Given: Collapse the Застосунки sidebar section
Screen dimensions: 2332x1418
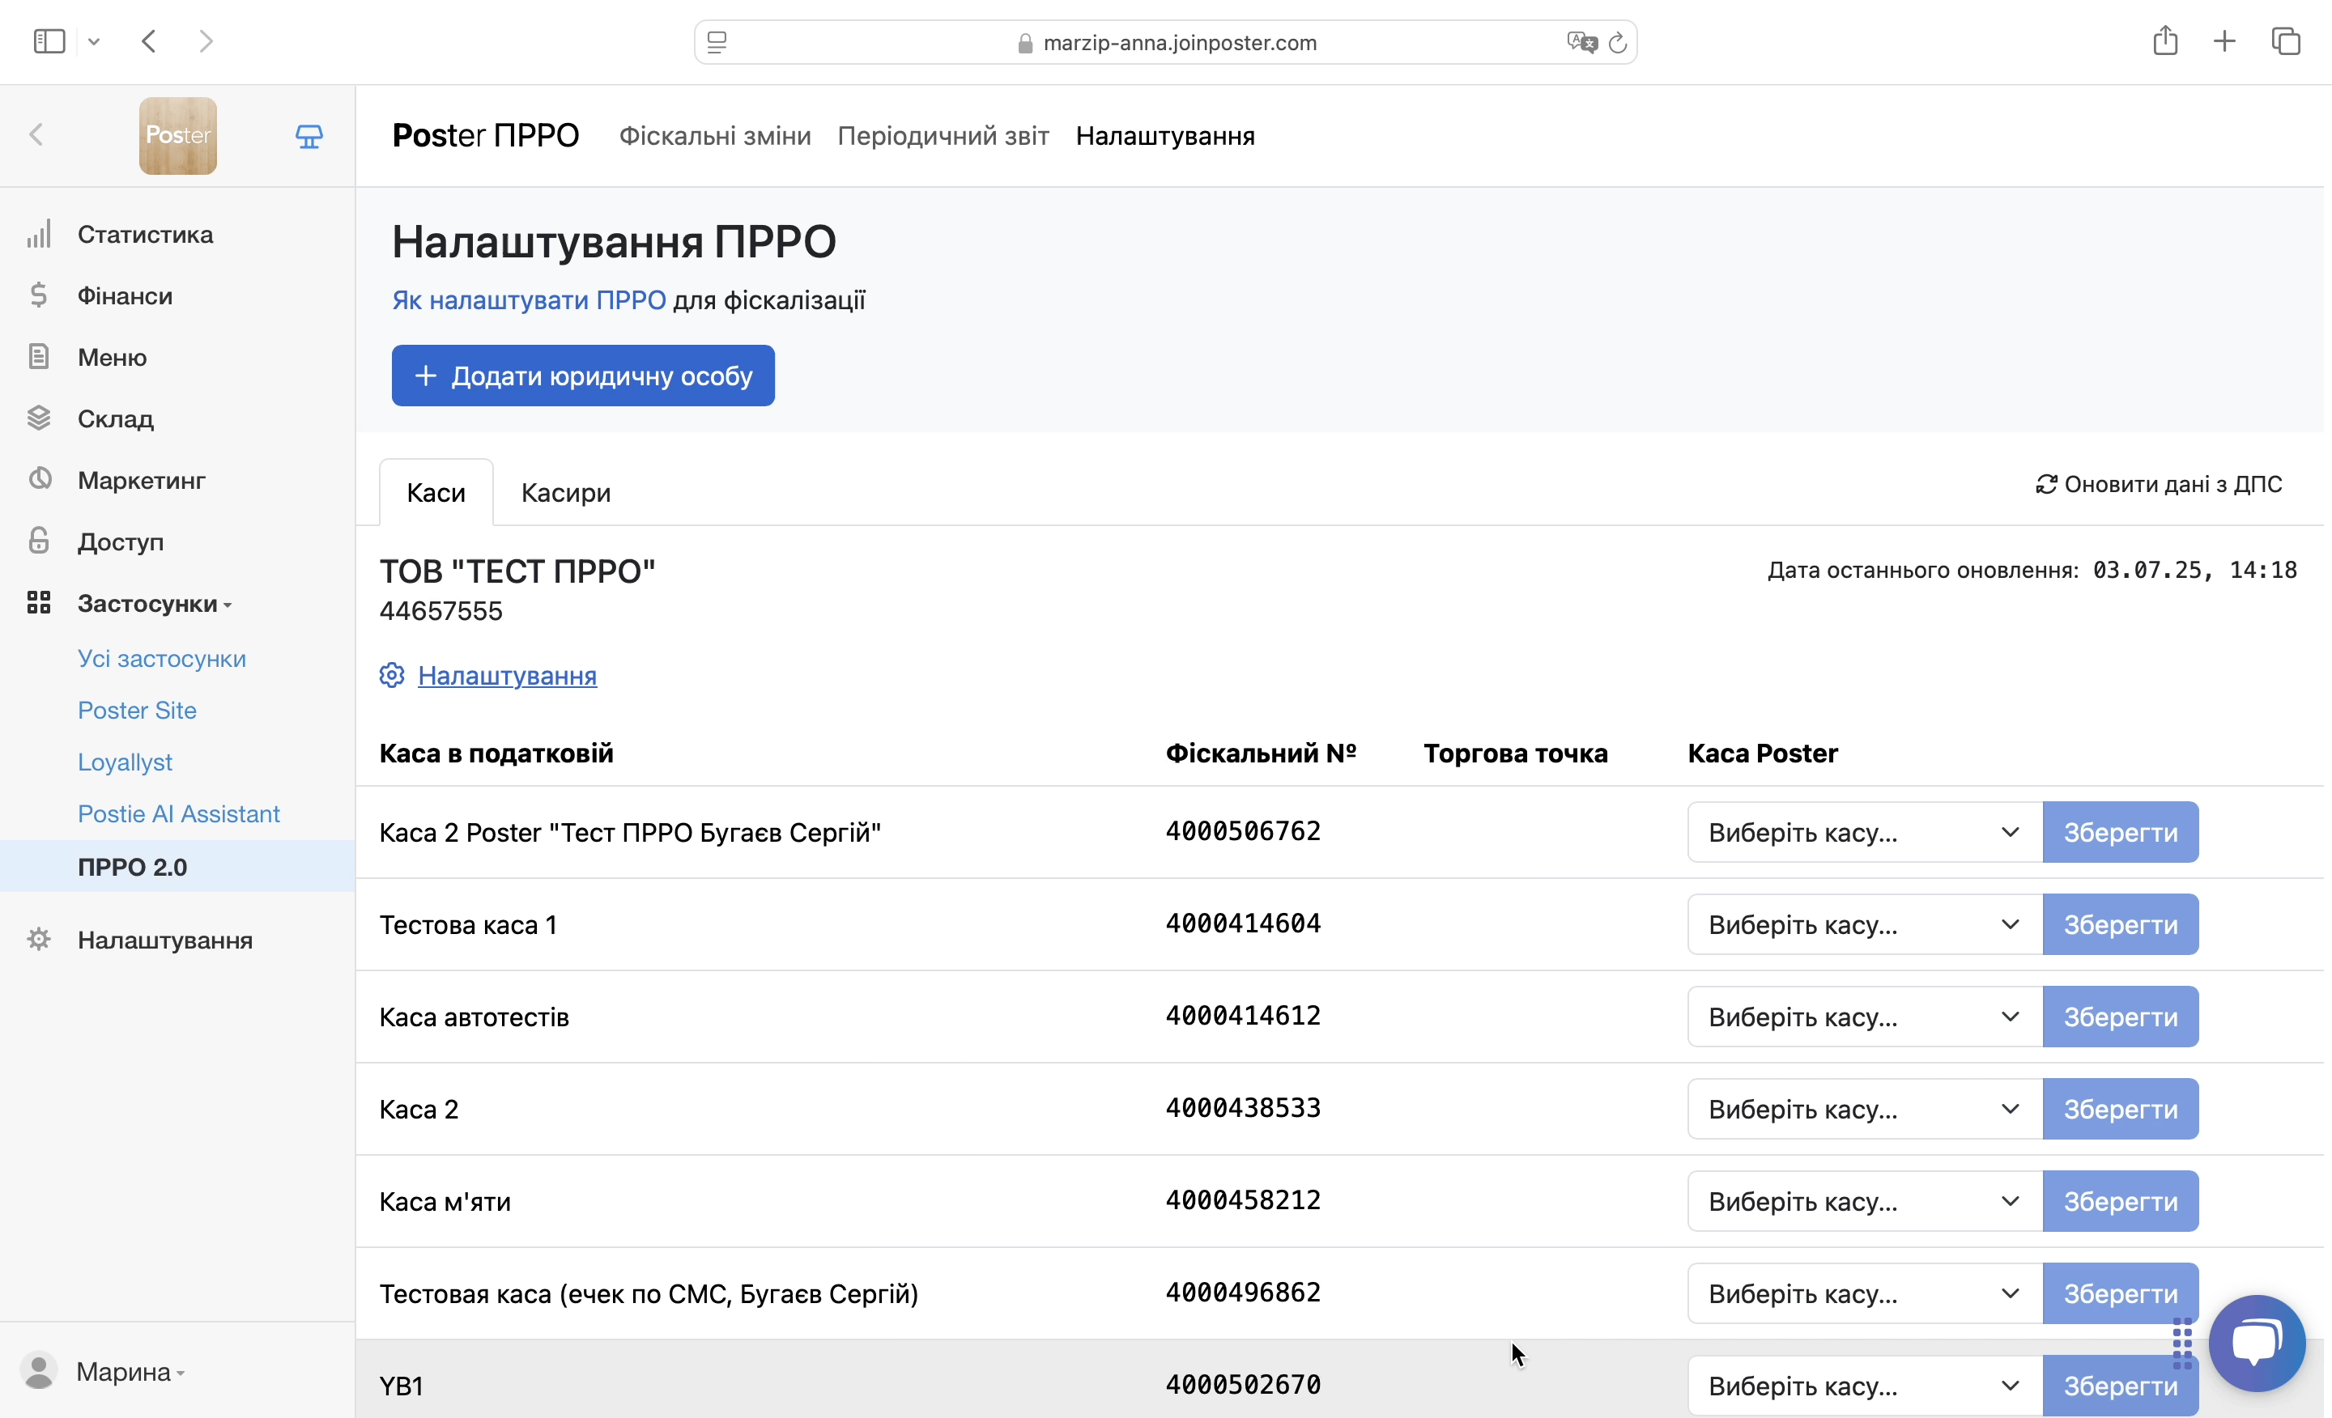Looking at the screenshot, I should pyautogui.click(x=155, y=604).
